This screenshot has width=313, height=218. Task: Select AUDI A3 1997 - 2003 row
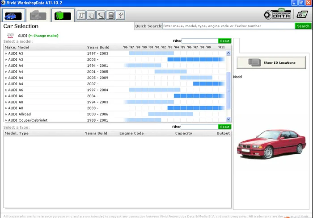(115, 53)
